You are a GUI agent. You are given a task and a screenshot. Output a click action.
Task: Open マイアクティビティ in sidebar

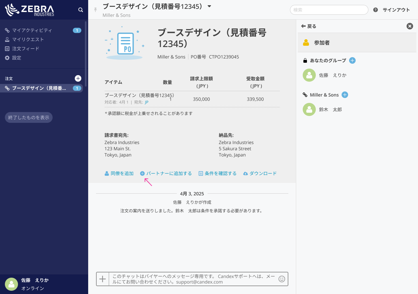click(x=32, y=30)
